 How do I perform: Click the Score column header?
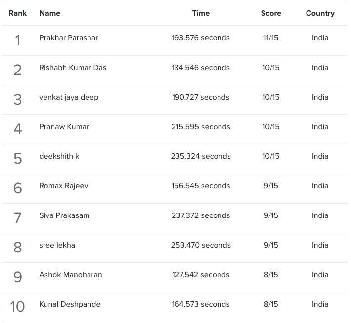271,13
